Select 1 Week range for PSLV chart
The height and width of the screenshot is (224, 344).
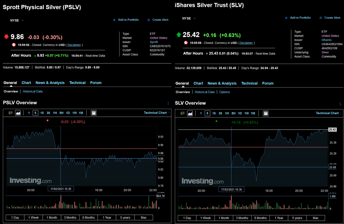[x=34, y=217]
